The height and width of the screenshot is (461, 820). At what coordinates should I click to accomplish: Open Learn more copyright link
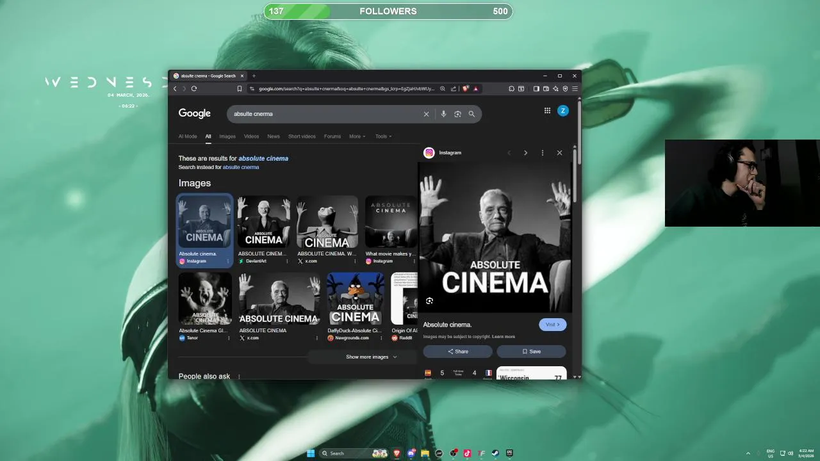pos(504,337)
